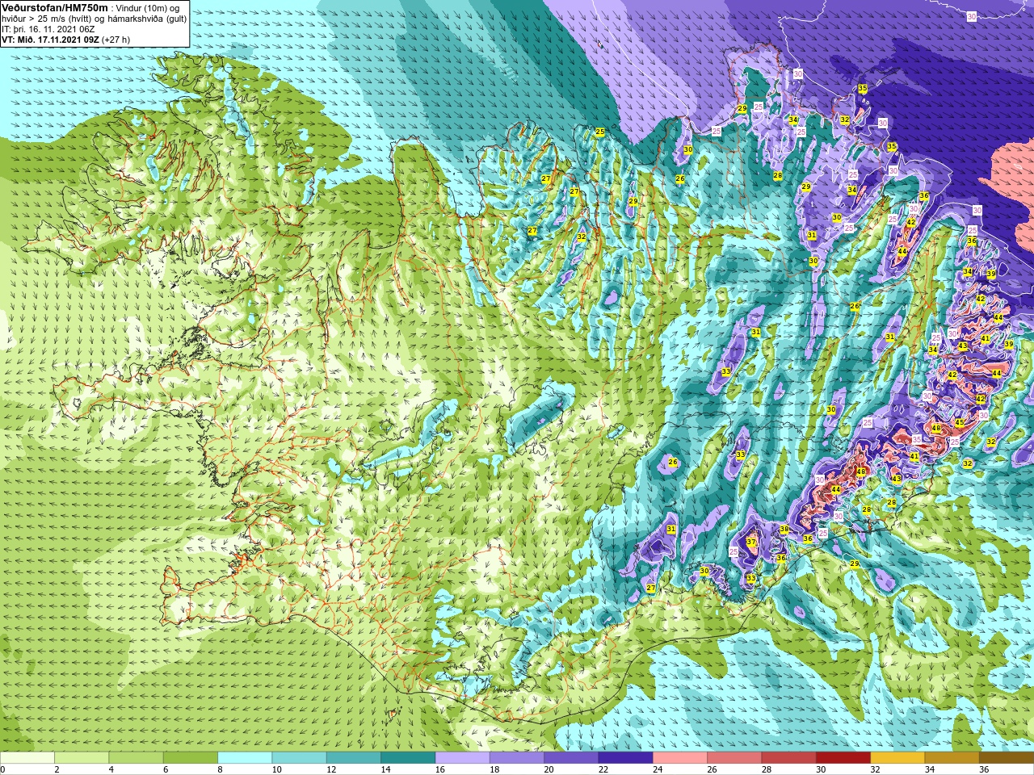
Task: Select the 30–32 m/s dark red legend swatch
Action: click(843, 757)
